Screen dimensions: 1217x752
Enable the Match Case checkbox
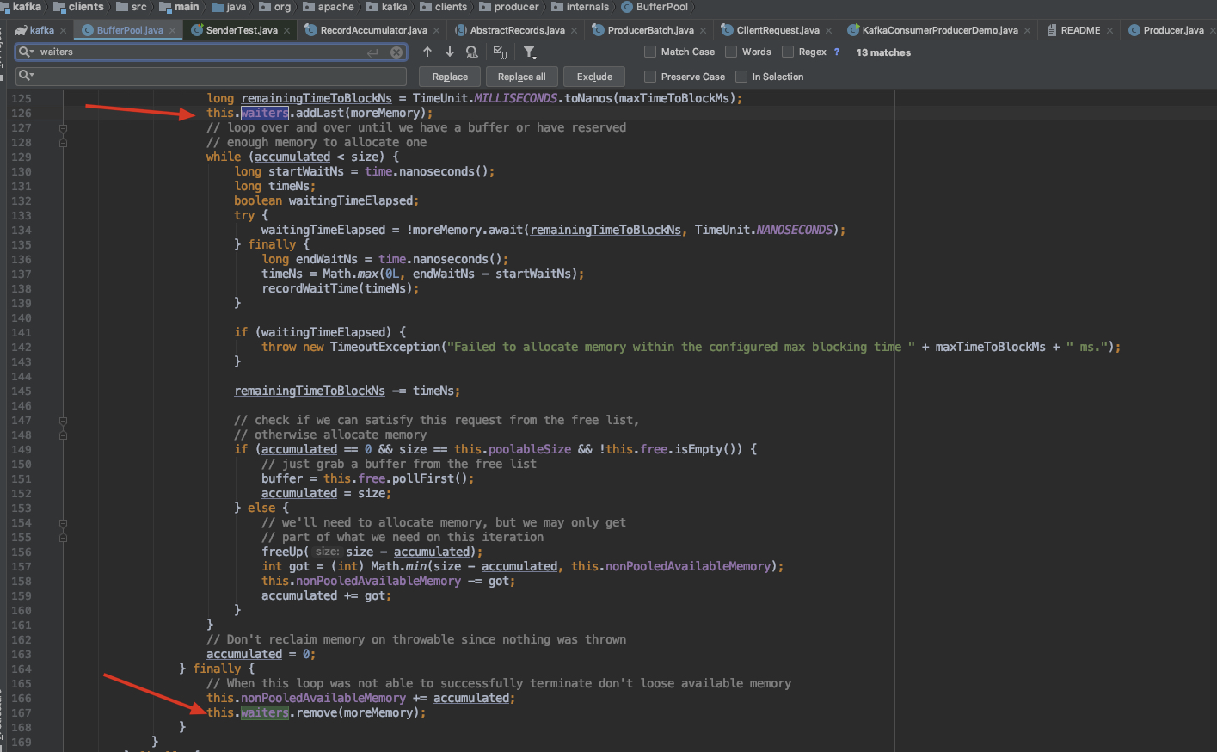tap(650, 52)
